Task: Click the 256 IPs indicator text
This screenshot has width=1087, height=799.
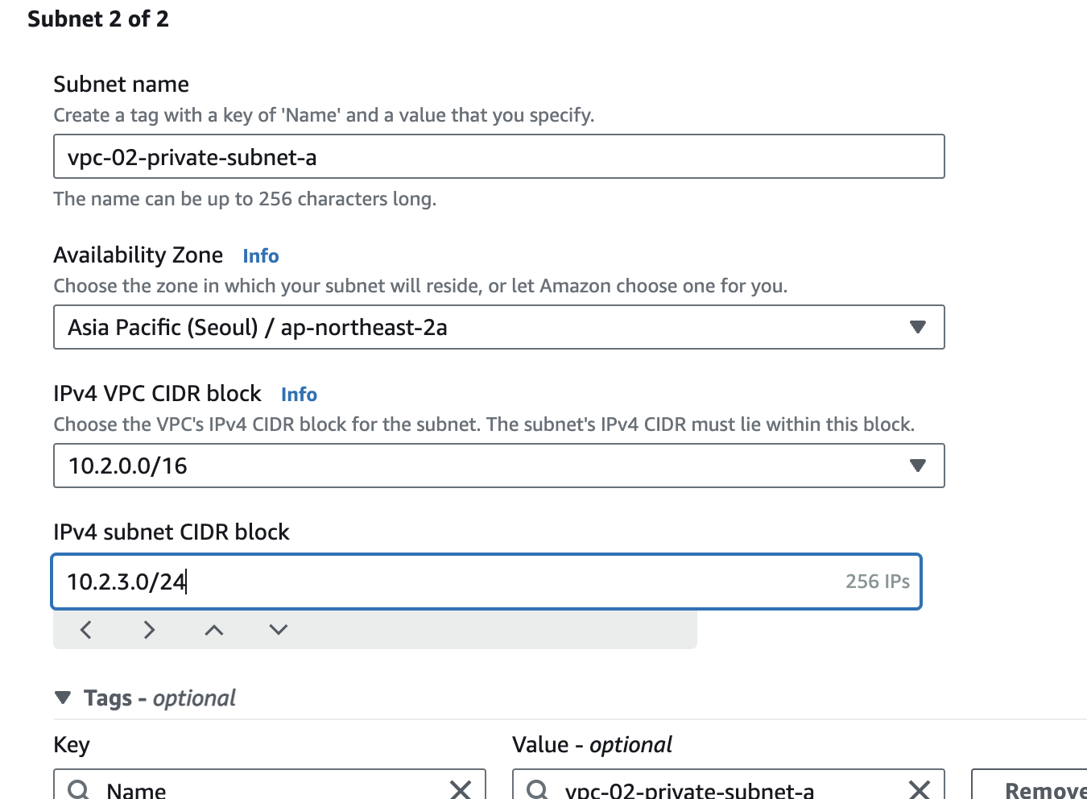Action: pos(877,582)
